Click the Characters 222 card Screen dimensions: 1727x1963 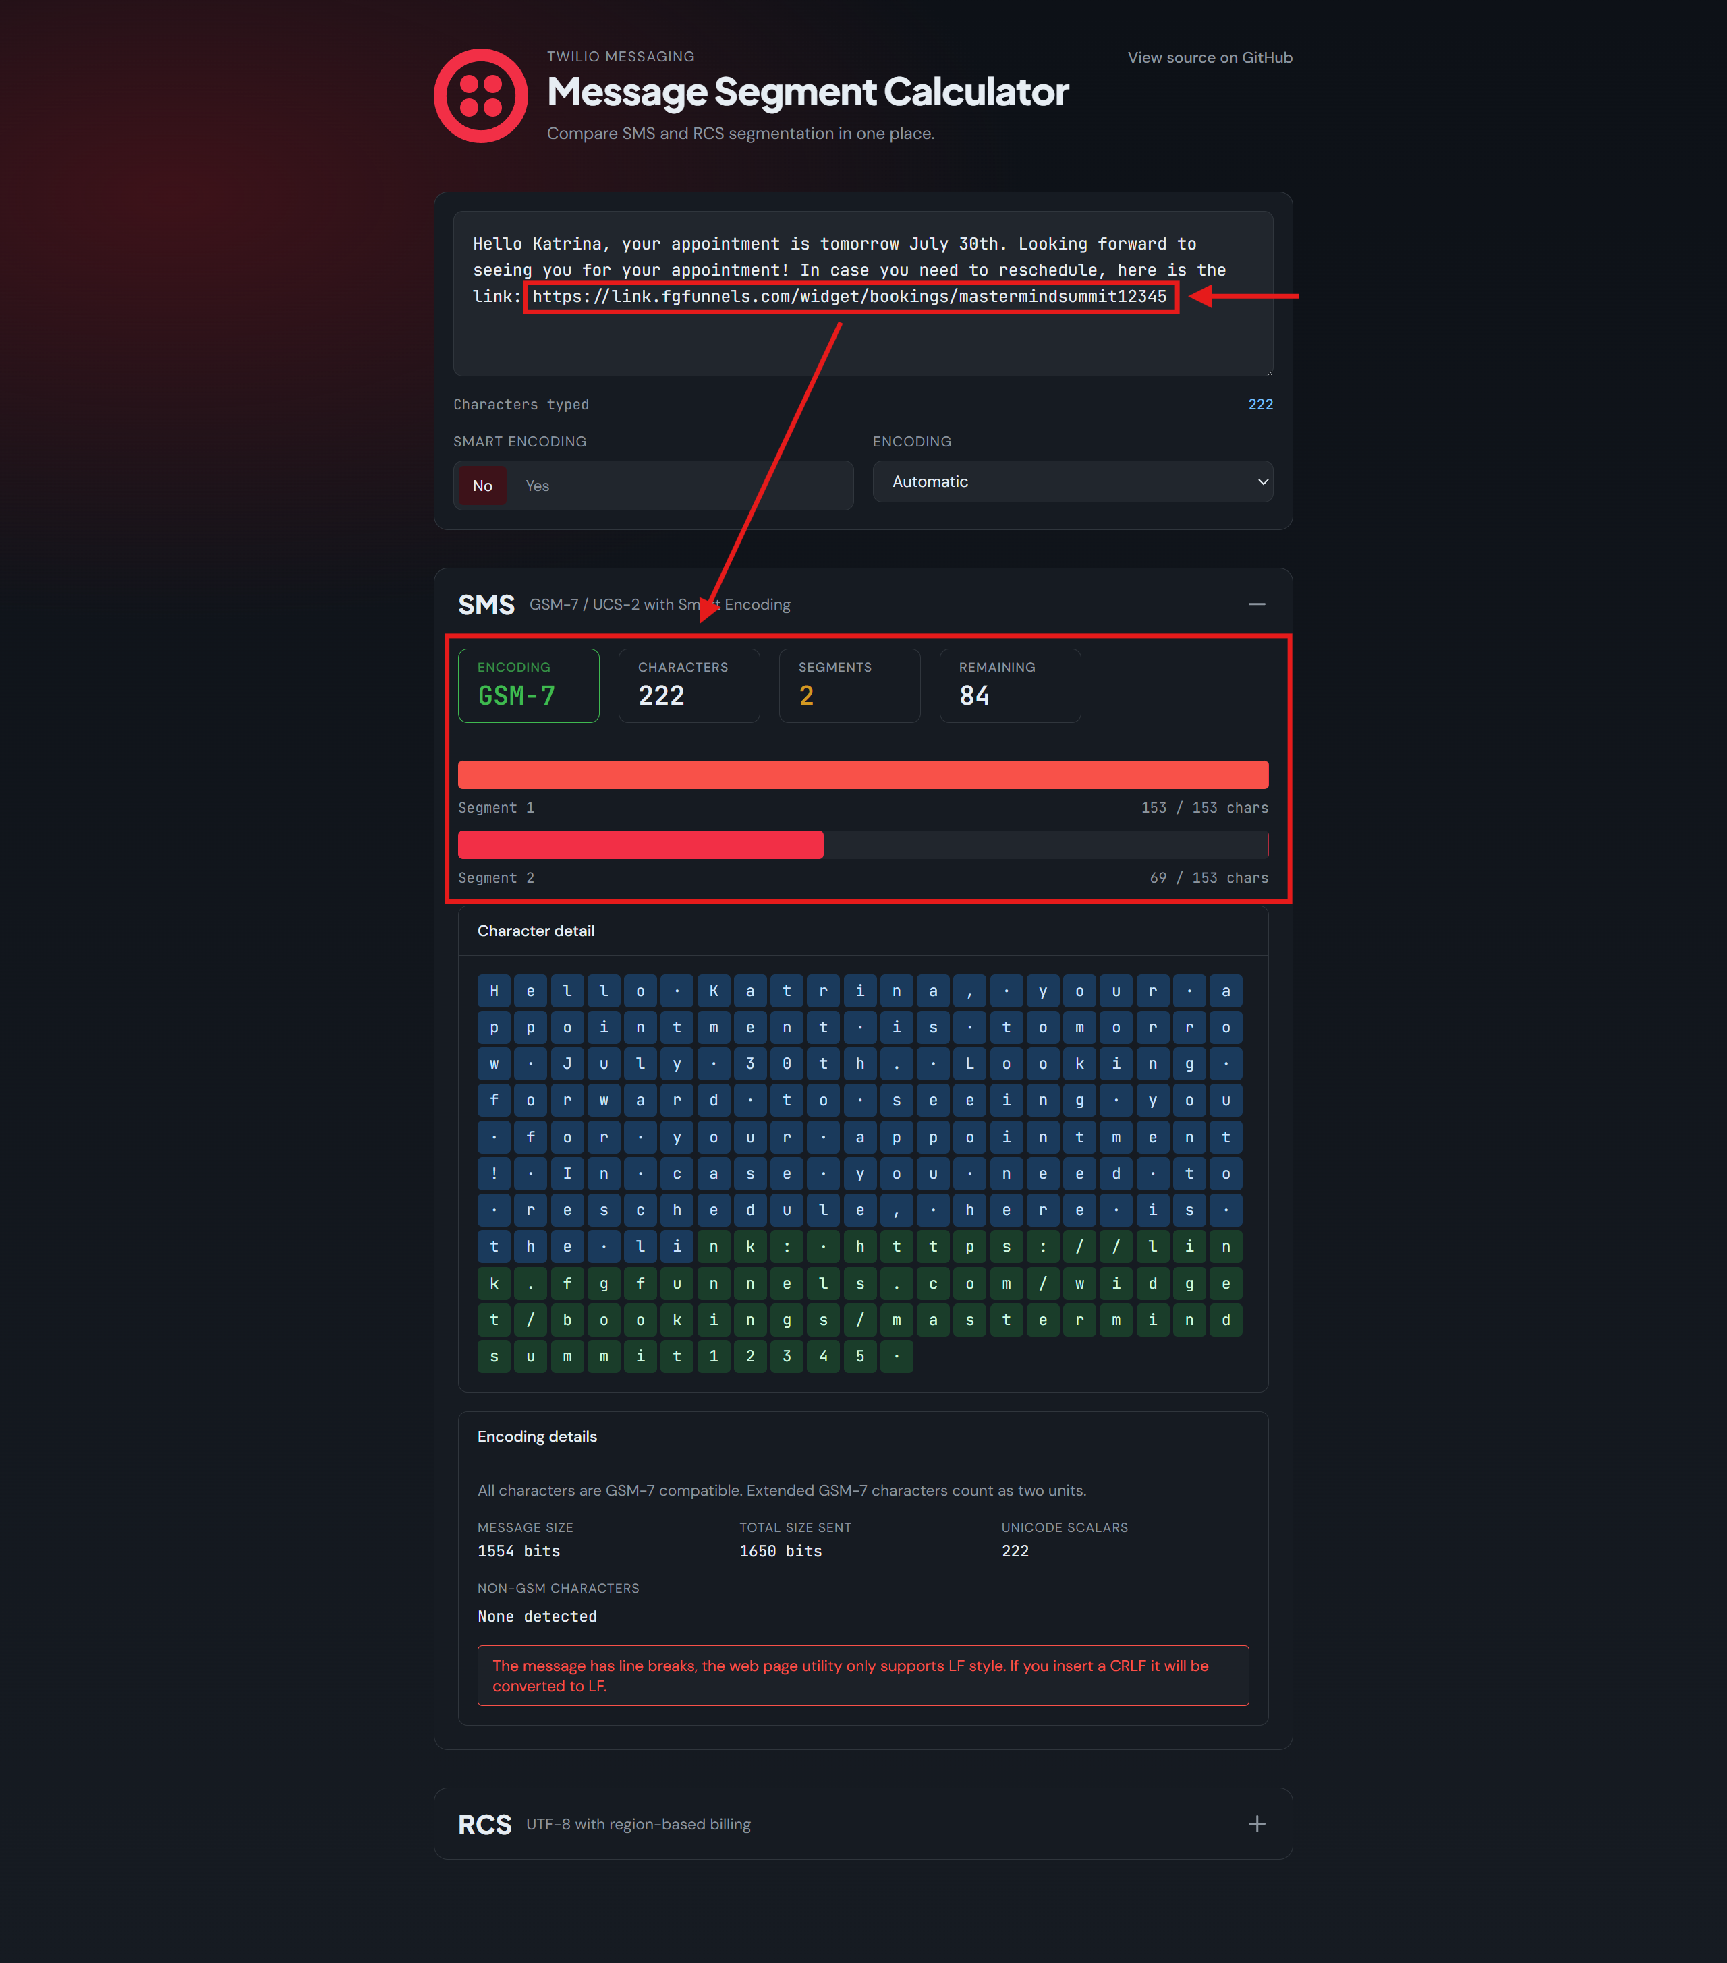pyautogui.click(x=689, y=686)
